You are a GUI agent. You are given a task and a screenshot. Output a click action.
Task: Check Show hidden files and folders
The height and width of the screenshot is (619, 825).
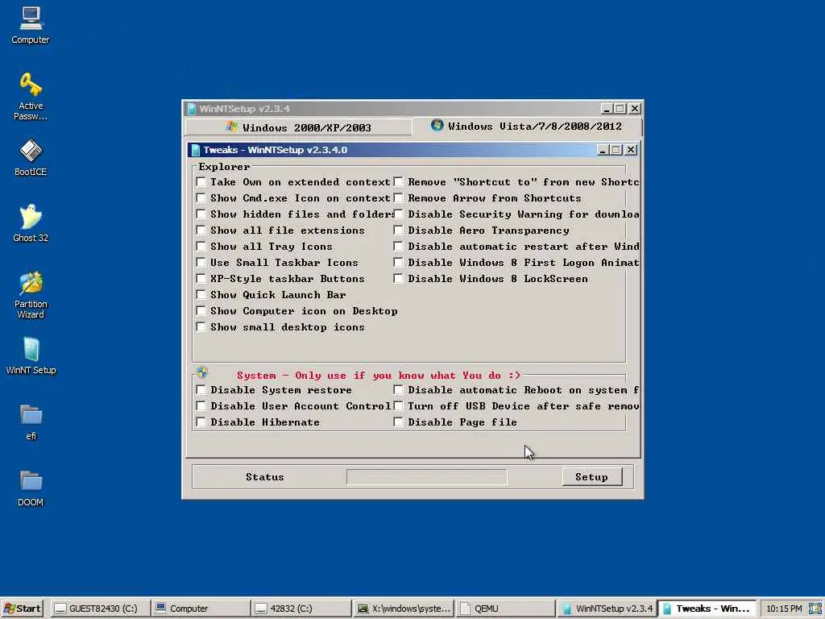(x=201, y=214)
